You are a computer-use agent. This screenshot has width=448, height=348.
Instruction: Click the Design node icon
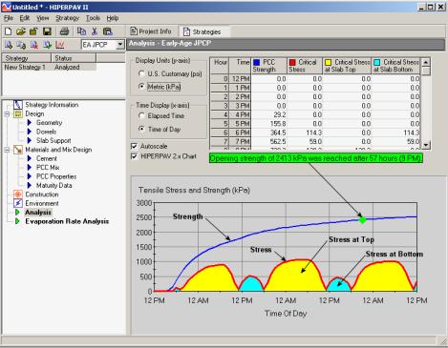(x=18, y=113)
